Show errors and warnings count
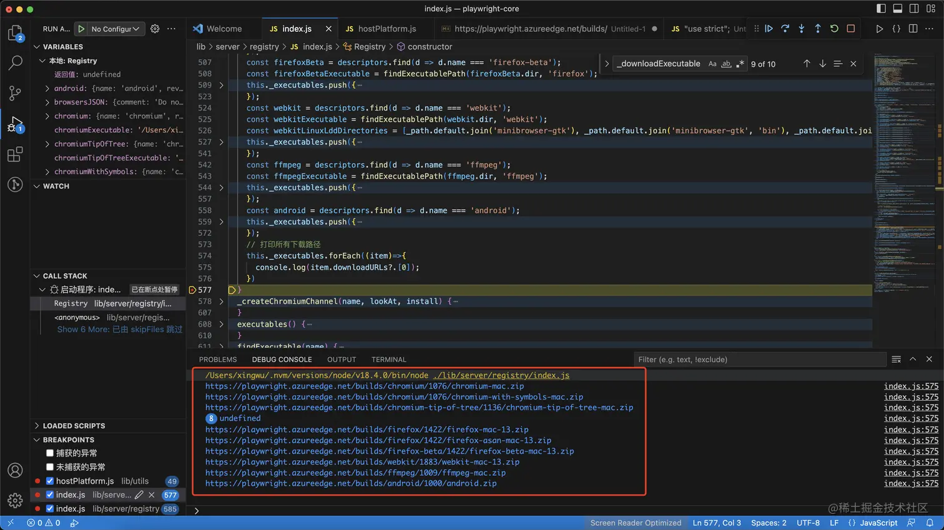The width and height of the screenshot is (944, 530). 44,523
